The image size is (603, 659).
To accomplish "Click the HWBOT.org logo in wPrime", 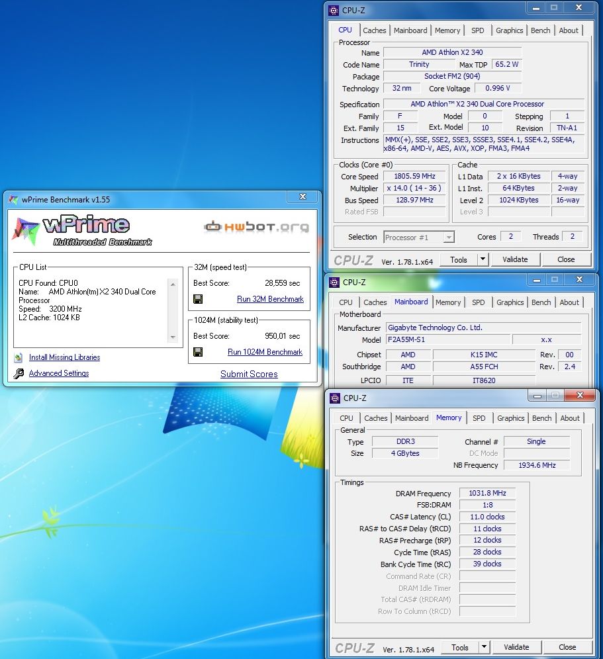I will [x=257, y=227].
